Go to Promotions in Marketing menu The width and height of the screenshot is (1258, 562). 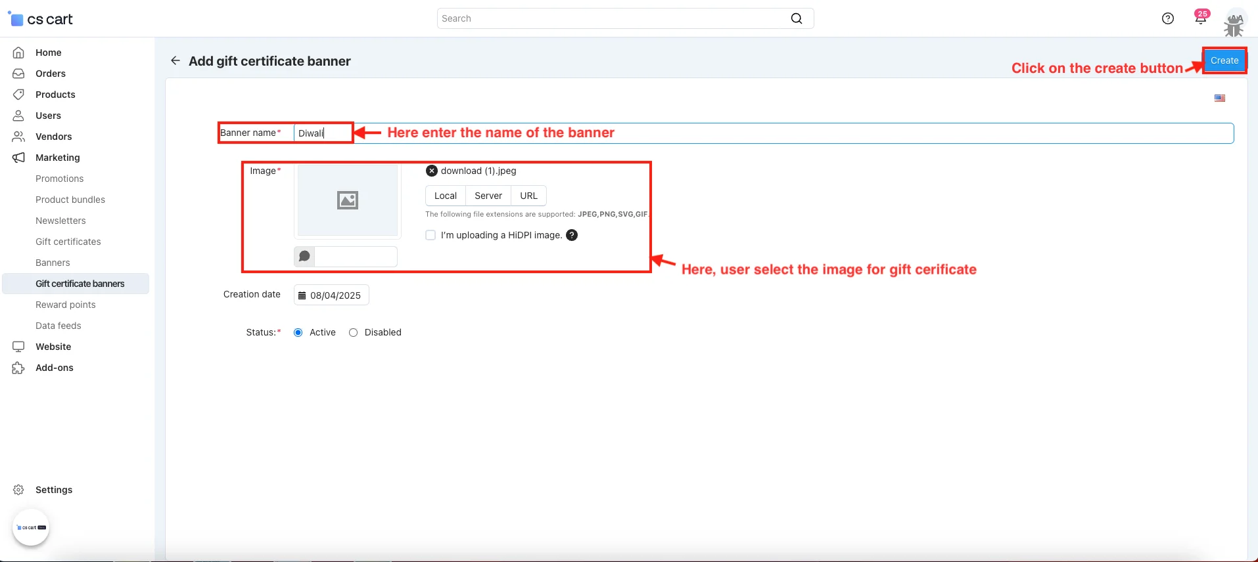[59, 179]
